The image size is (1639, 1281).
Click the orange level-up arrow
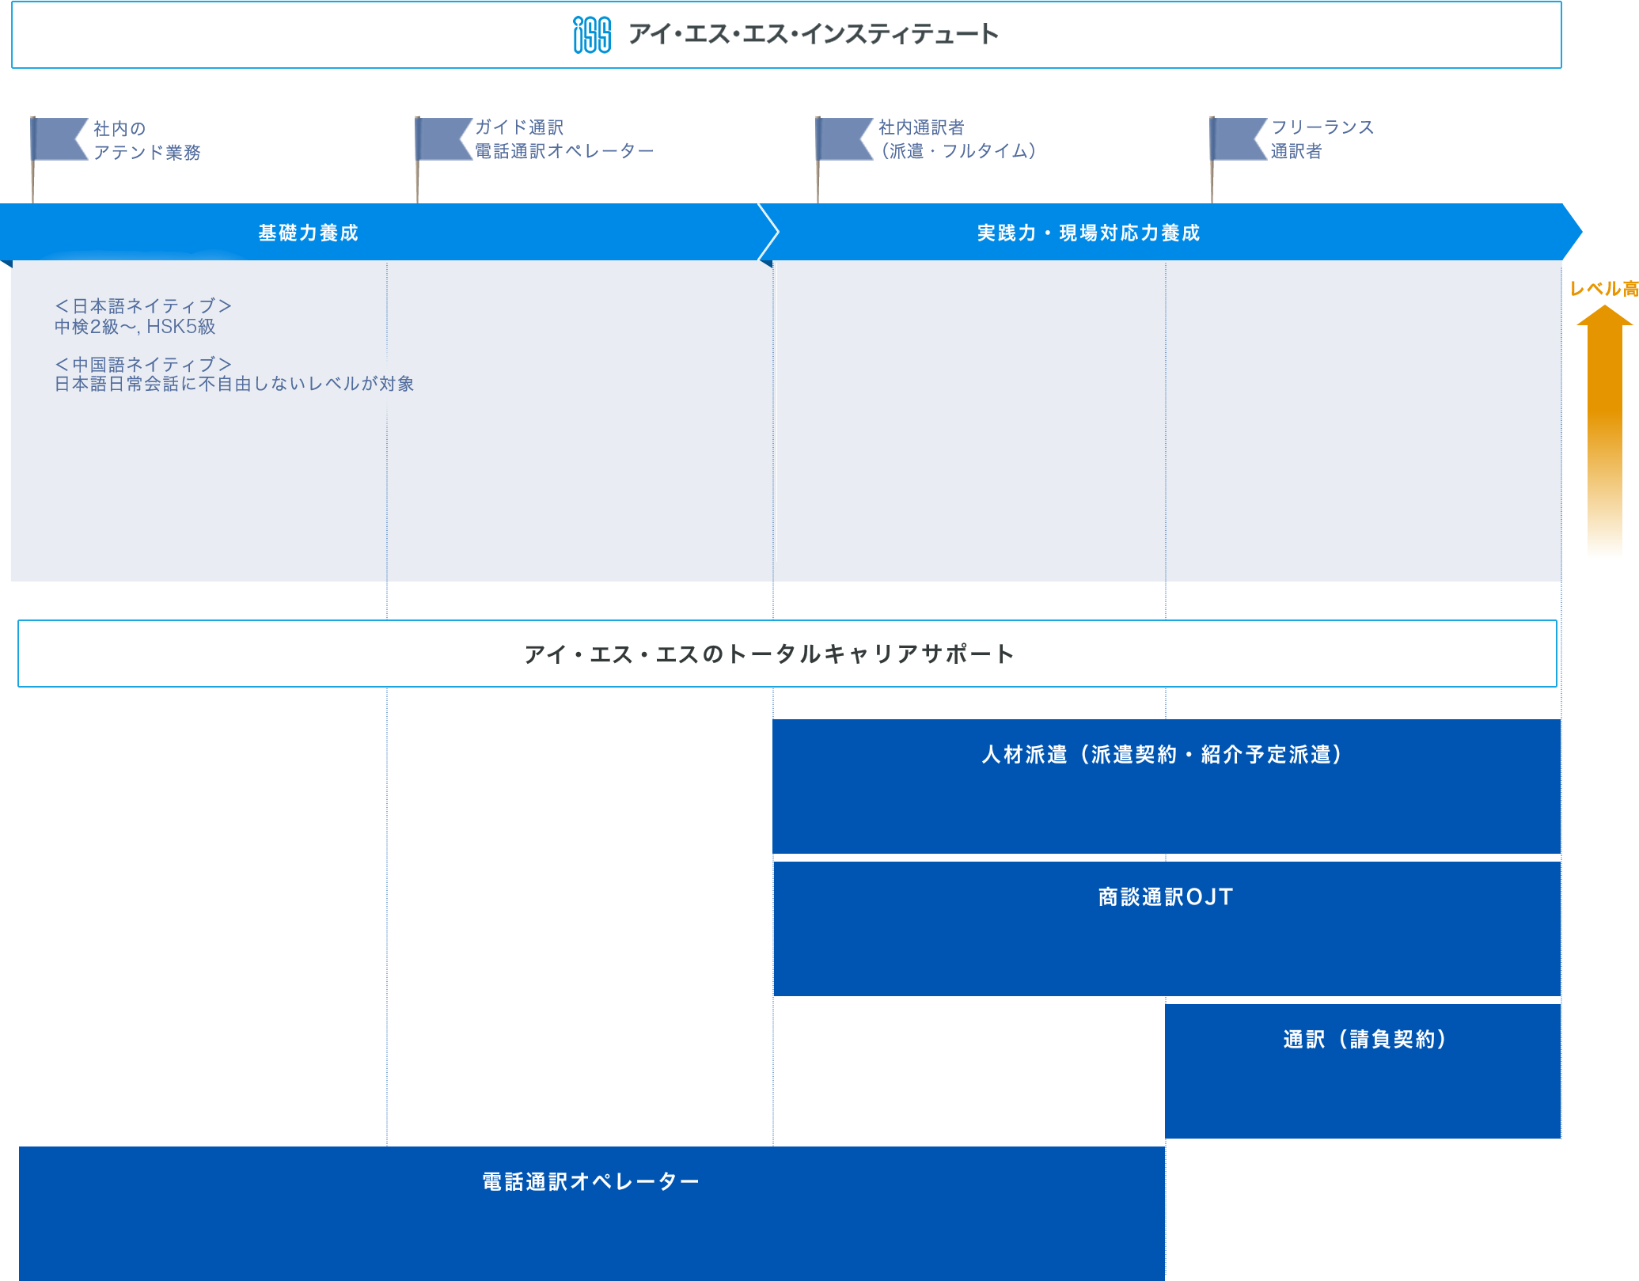click(1605, 430)
